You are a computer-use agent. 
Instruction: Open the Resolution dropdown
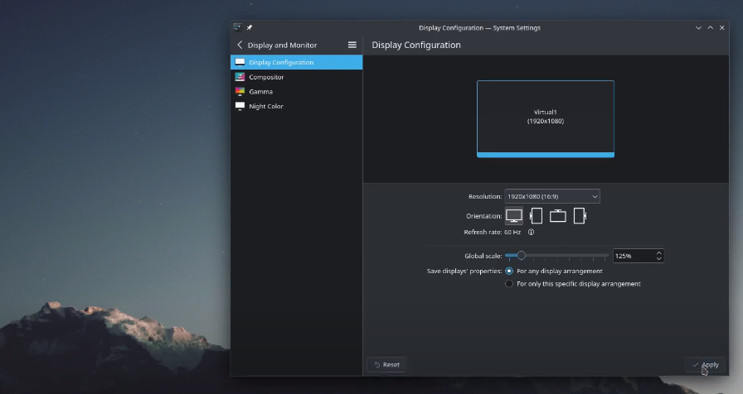(551, 196)
